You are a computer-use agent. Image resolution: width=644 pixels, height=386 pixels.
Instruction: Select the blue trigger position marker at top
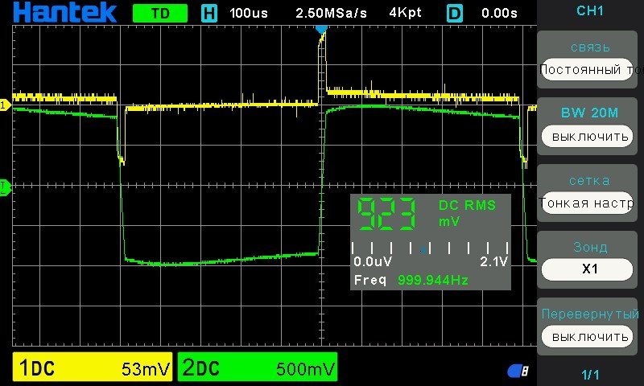321,29
